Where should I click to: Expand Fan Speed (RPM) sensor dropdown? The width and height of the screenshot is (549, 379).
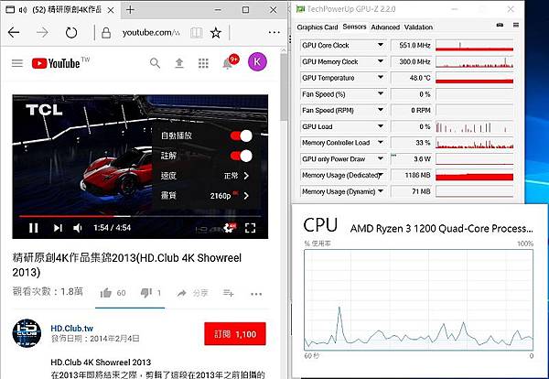[x=381, y=110]
